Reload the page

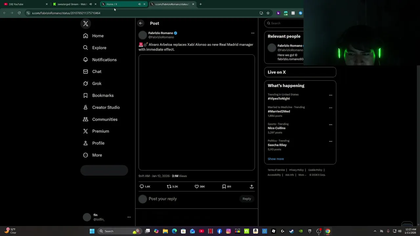point(19,13)
